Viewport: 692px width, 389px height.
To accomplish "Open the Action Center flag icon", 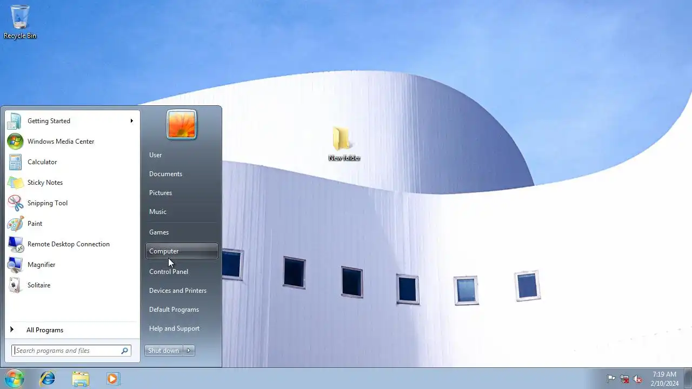I will click(611, 379).
